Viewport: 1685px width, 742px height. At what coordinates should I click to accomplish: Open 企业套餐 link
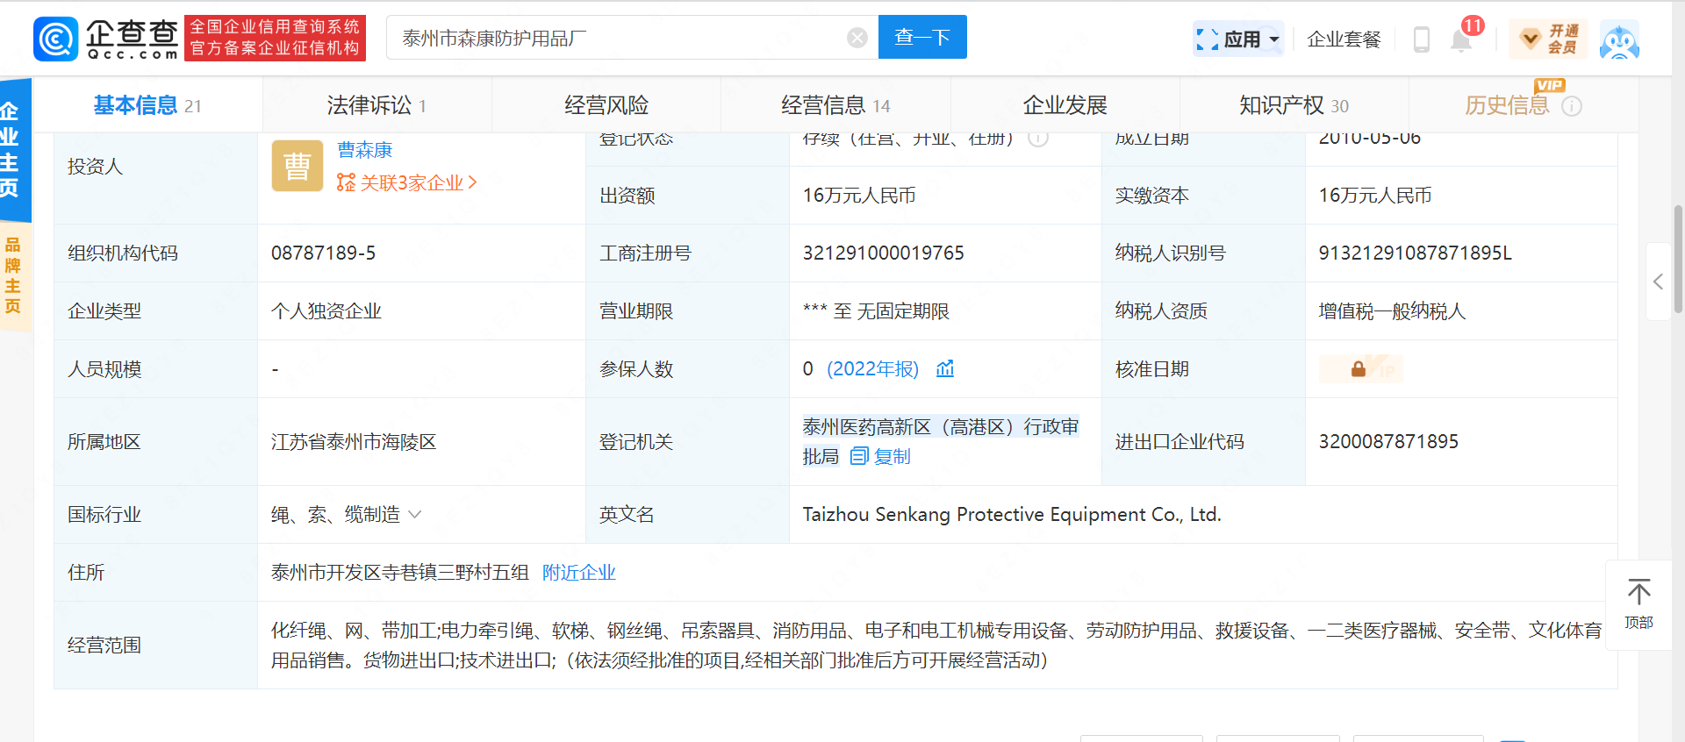click(x=1344, y=39)
